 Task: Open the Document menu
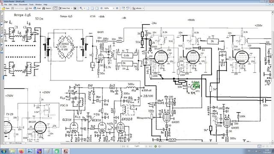(x=23, y=5)
